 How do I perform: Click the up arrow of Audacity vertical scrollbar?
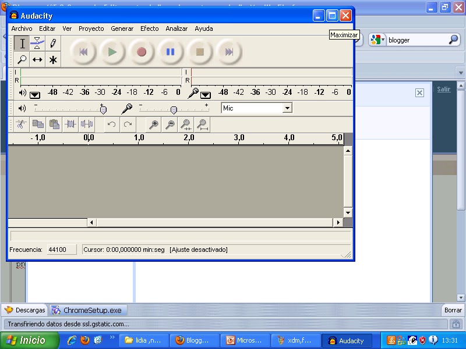(x=348, y=151)
